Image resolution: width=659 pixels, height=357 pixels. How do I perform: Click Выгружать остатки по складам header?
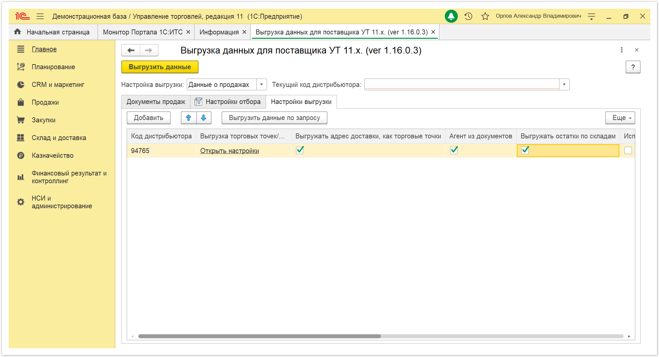pyautogui.click(x=568, y=136)
